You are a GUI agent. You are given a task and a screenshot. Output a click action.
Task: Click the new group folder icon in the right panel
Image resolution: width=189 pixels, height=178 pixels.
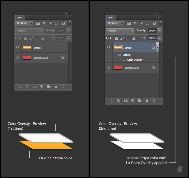point(140,101)
